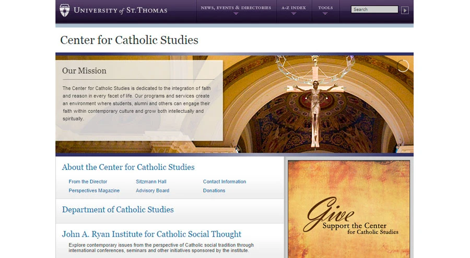Expand the News, Events & Directories menu

[236, 9]
